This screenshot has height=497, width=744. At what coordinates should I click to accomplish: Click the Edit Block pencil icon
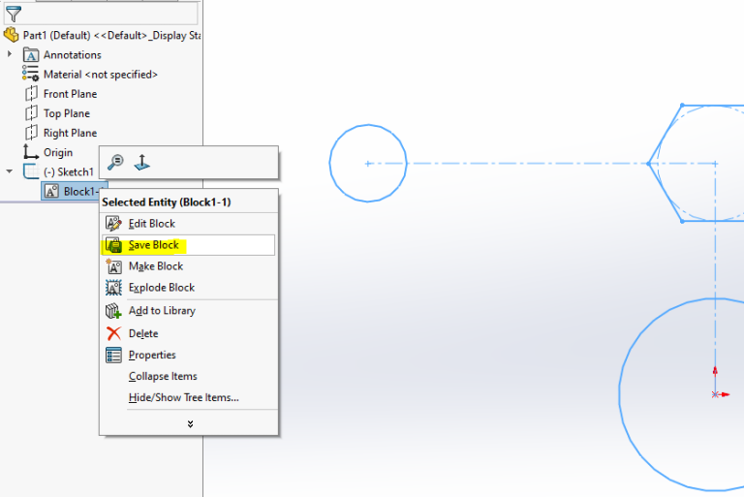tap(113, 224)
